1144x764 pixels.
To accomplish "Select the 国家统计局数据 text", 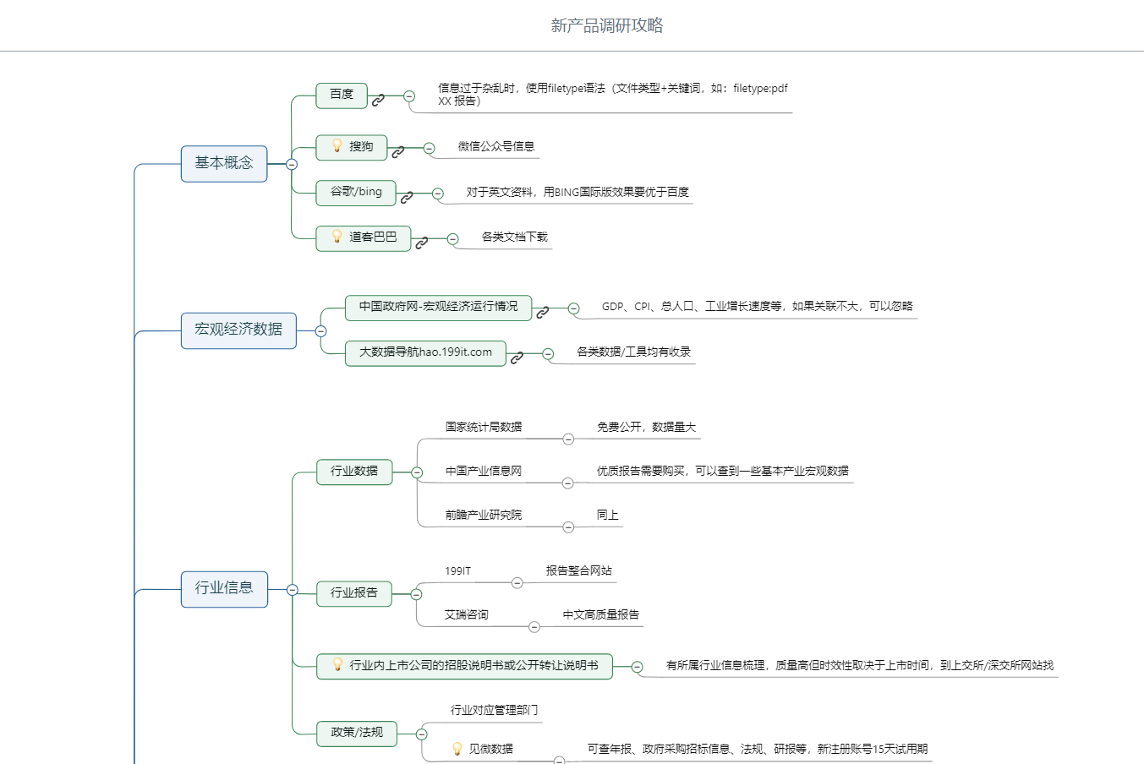I will pos(484,427).
